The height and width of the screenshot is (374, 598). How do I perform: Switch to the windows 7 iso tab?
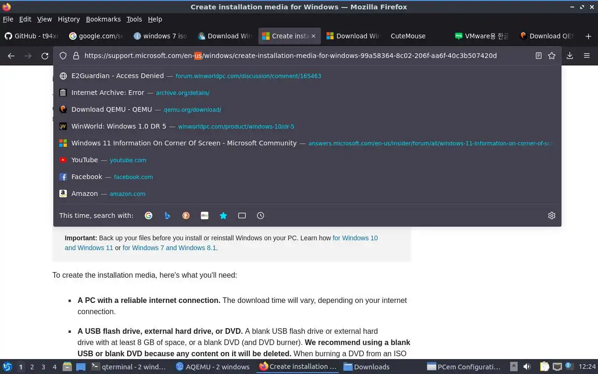[161, 36]
